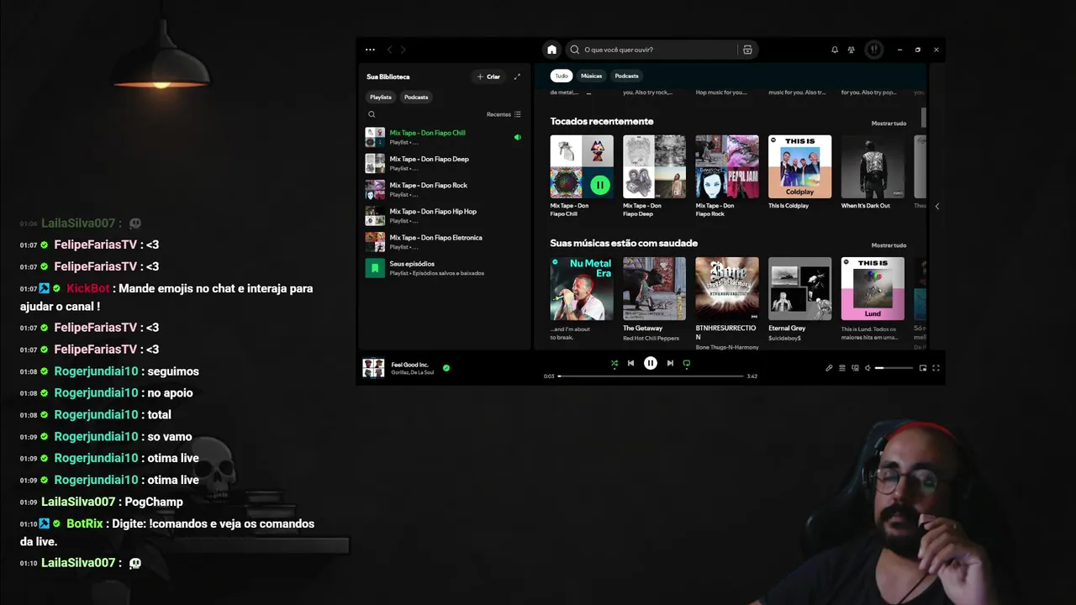Open friend activity icon
This screenshot has width=1076, height=605.
pos(852,50)
